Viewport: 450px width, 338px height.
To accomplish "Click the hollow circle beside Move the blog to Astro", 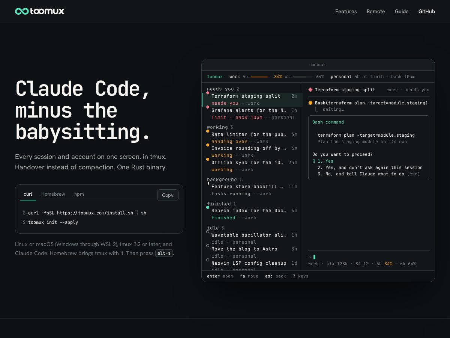I will click(208, 246).
